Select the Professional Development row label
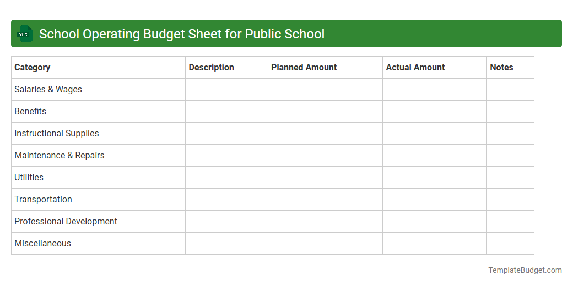 click(x=66, y=222)
